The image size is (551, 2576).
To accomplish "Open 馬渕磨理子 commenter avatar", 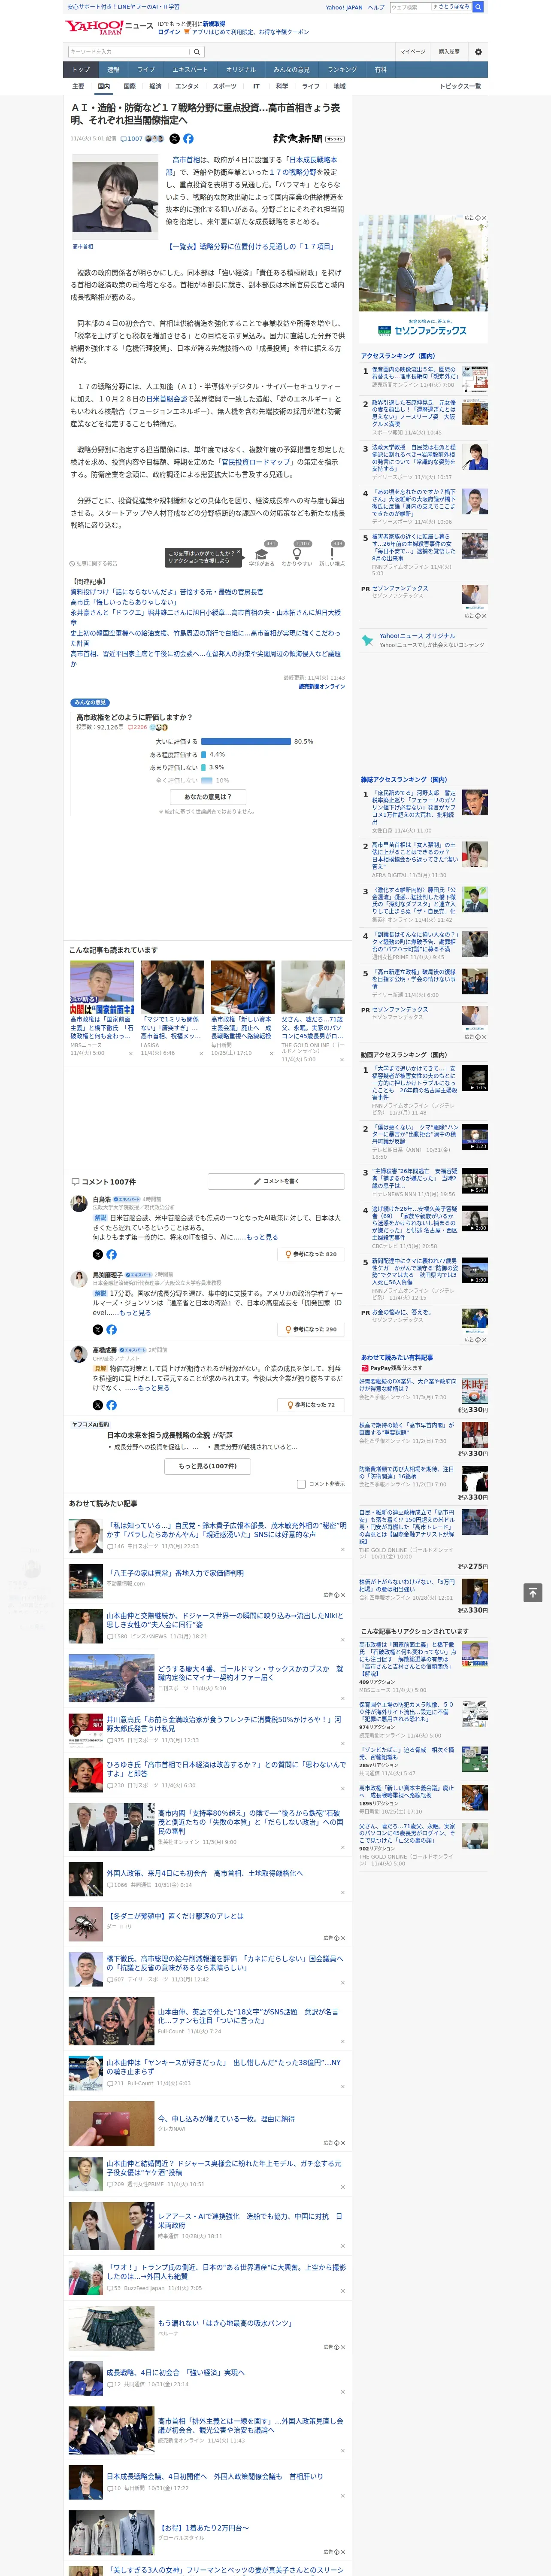I will (79, 1279).
